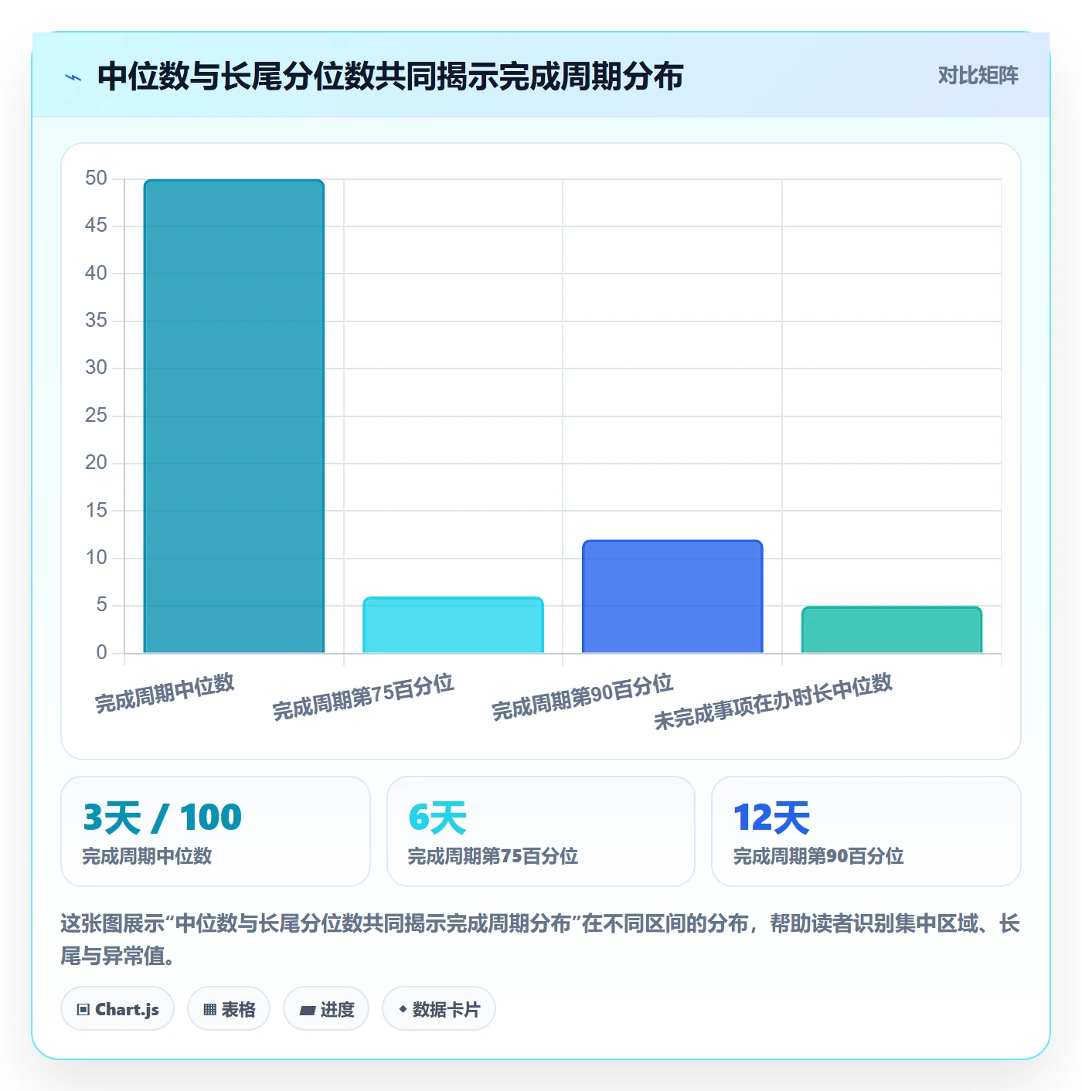Click the 数据卡片 tag chip

[x=439, y=1009]
